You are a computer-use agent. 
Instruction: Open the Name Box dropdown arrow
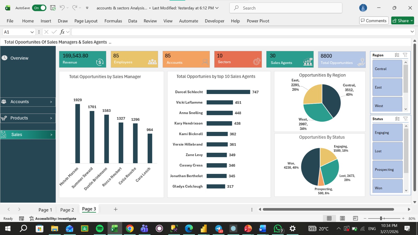(x=32, y=32)
